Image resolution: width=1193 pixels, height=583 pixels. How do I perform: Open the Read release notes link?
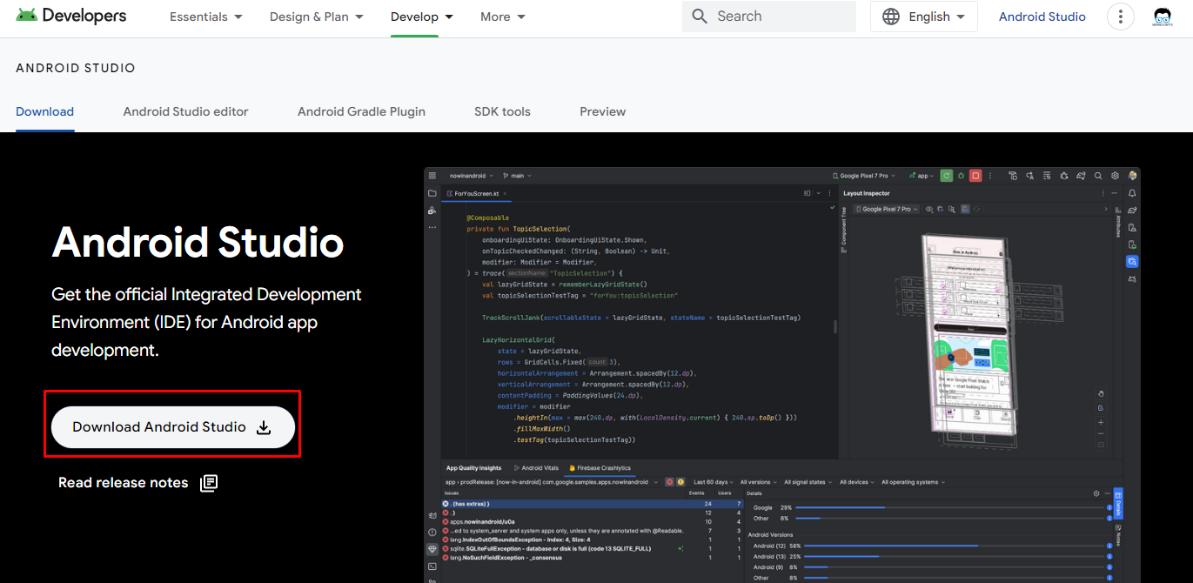[x=138, y=483]
